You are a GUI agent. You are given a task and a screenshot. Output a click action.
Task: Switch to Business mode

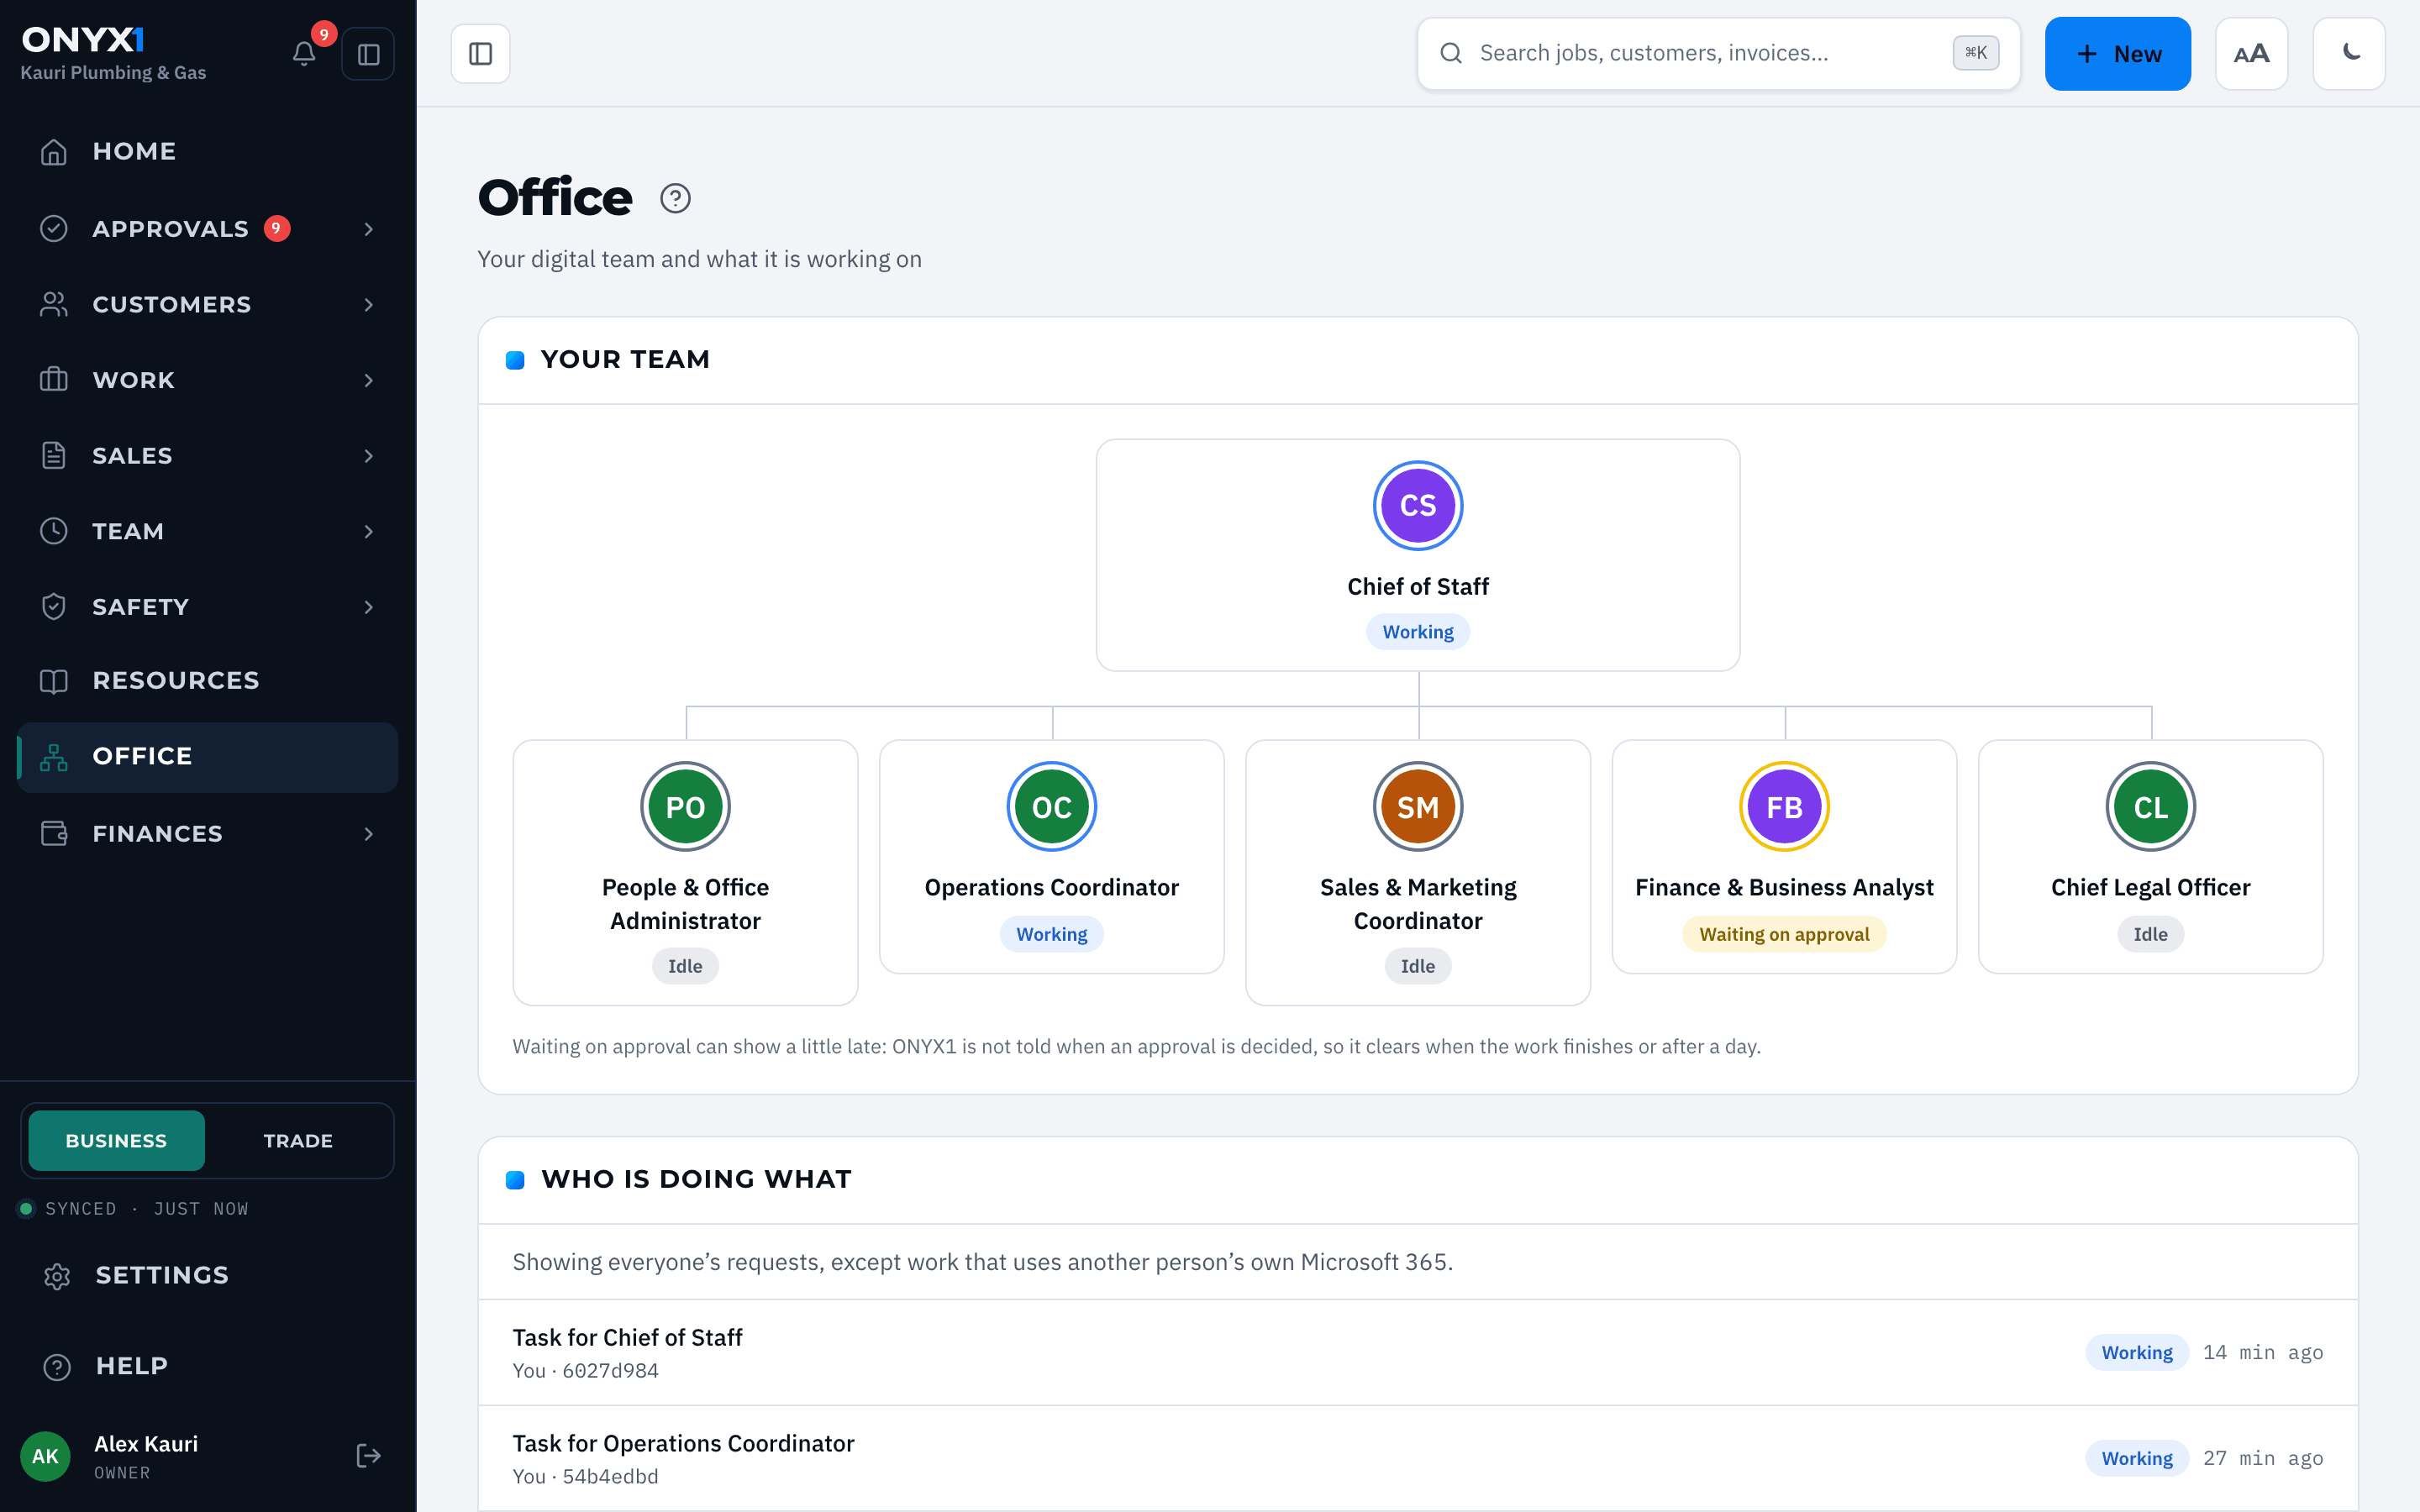click(116, 1141)
